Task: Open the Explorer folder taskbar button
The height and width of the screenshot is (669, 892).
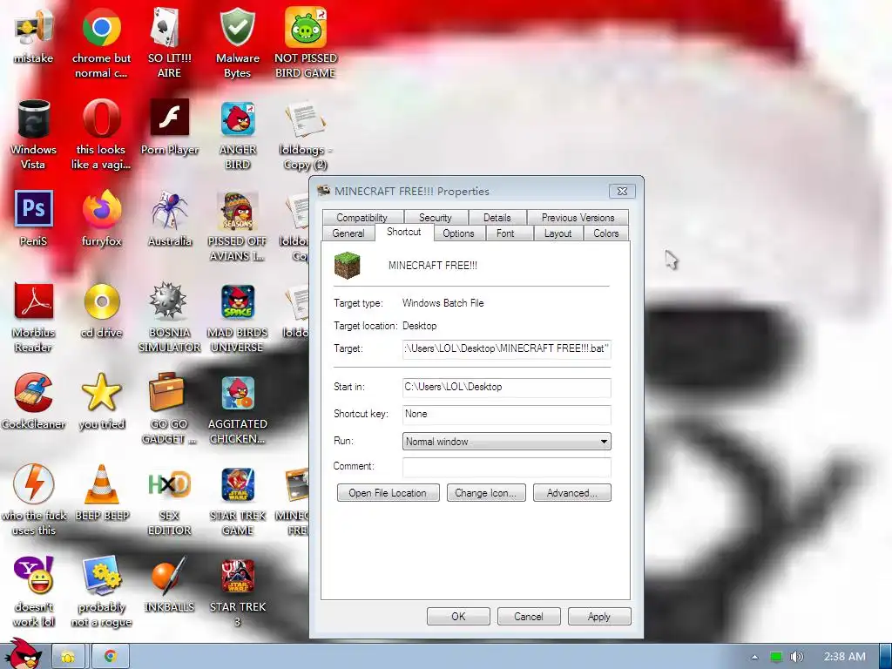Action: 68,657
